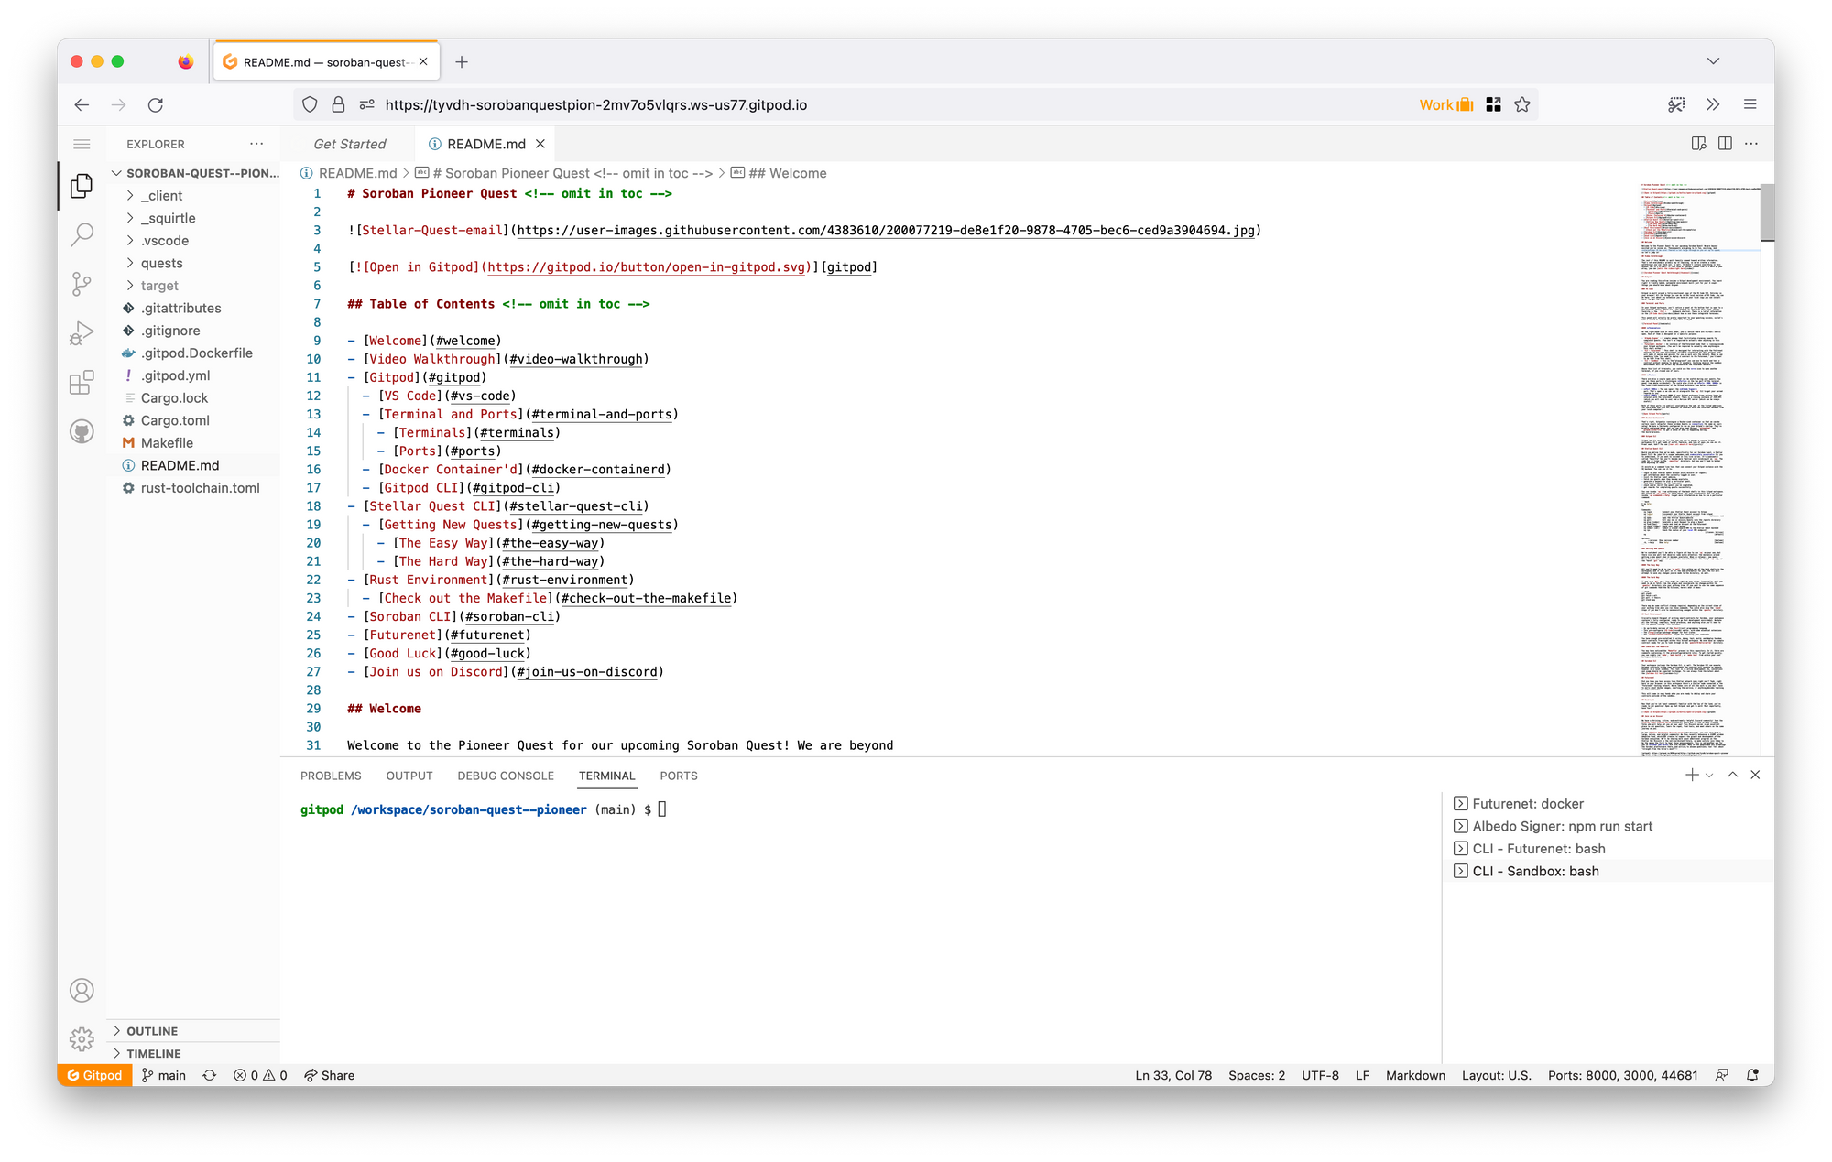Image resolution: width=1832 pixels, height=1162 pixels.
Task: Reload the browser page
Action: [x=156, y=105]
